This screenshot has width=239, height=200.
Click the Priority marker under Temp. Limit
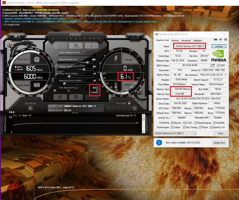(x=81, y=66)
